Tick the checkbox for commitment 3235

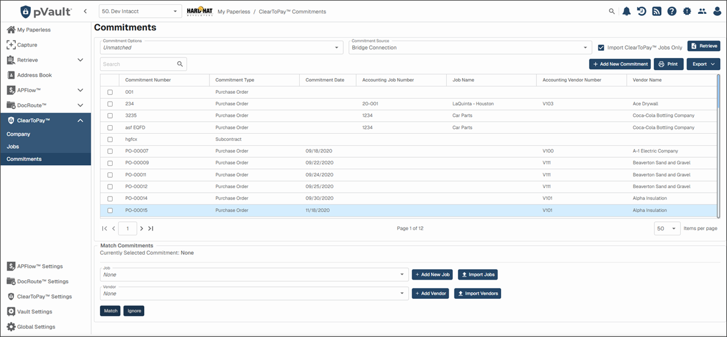pyautogui.click(x=110, y=116)
